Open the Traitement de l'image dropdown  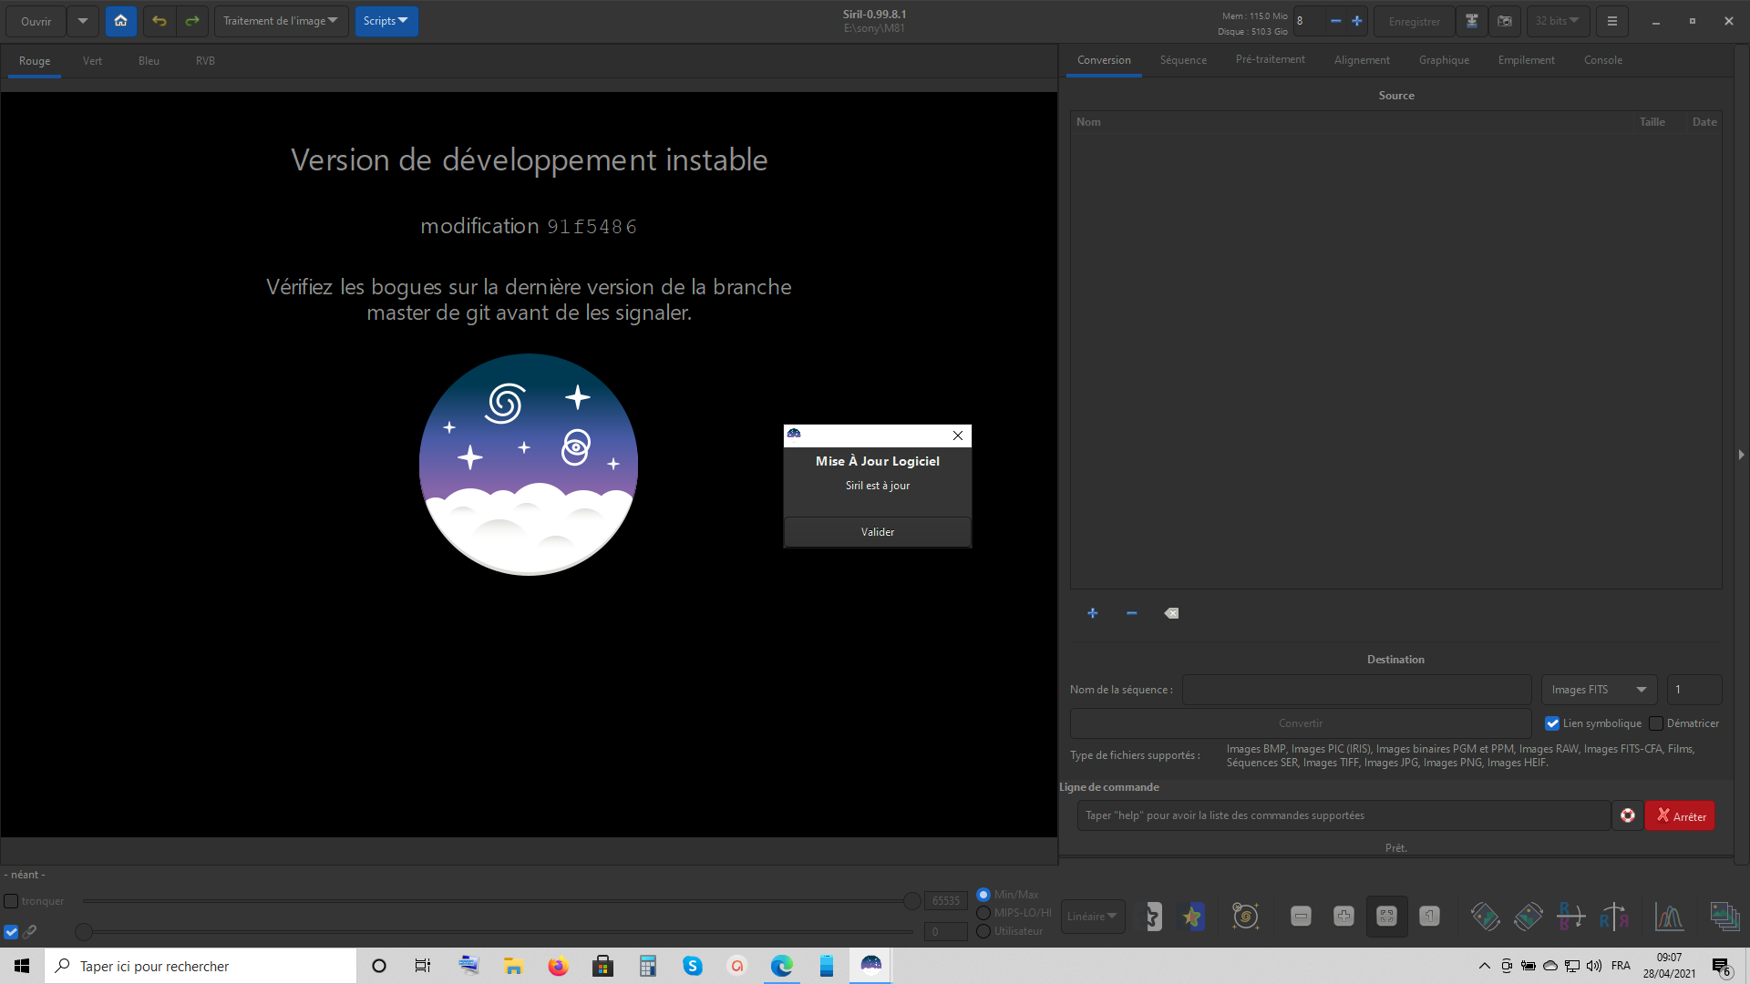click(281, 21)
